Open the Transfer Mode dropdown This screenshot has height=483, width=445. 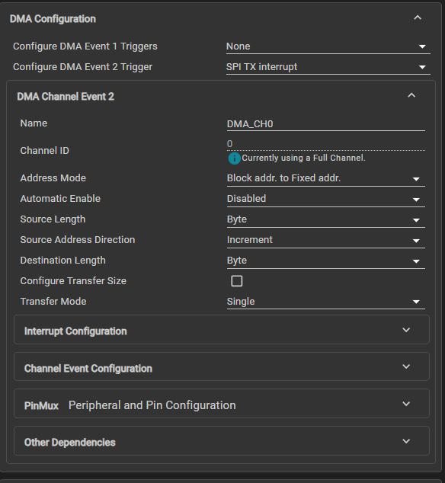(325, 302)
